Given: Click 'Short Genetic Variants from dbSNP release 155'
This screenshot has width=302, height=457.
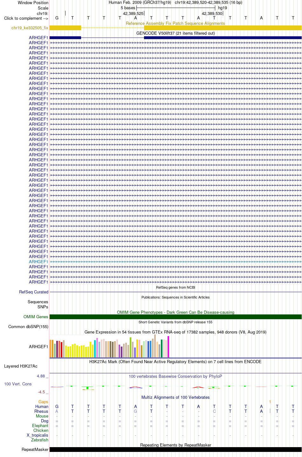Looking at the screenshot, I should (175, 322).
